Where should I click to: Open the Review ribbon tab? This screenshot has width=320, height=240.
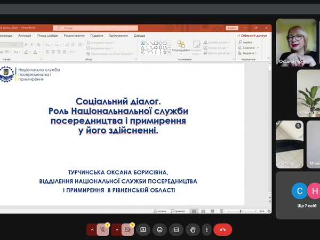(74, 36)
